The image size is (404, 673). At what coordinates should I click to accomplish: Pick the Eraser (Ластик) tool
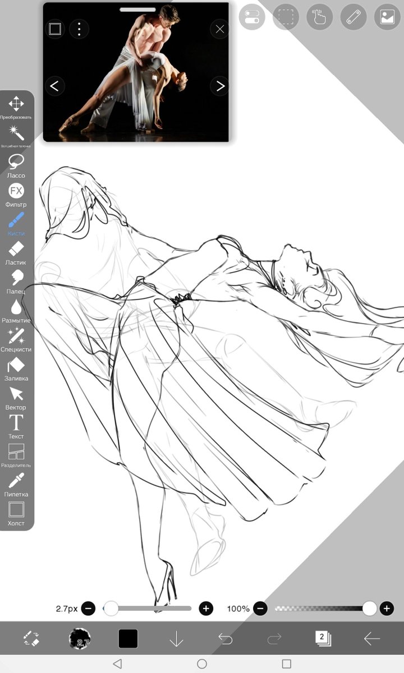16,252
